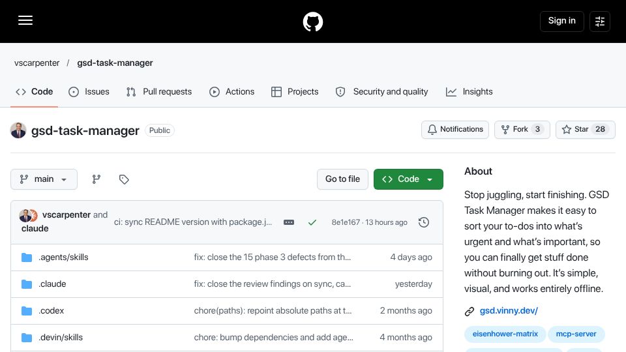Click the Sign in button
Viewport: 626px width, 352px height.
(561, 21)
